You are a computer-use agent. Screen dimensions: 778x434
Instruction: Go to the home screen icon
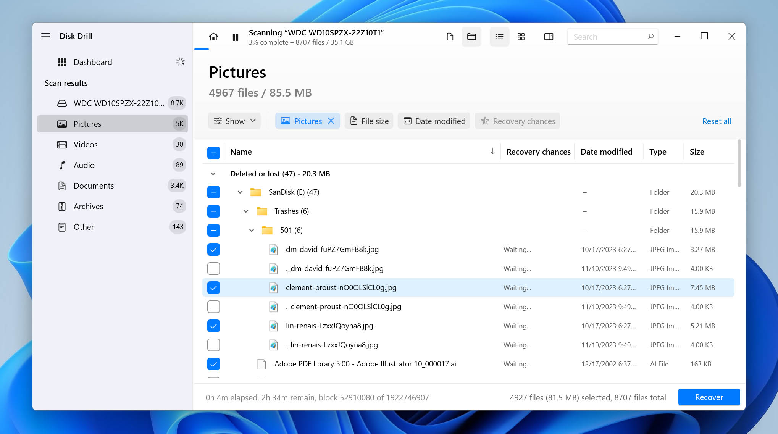213,37
